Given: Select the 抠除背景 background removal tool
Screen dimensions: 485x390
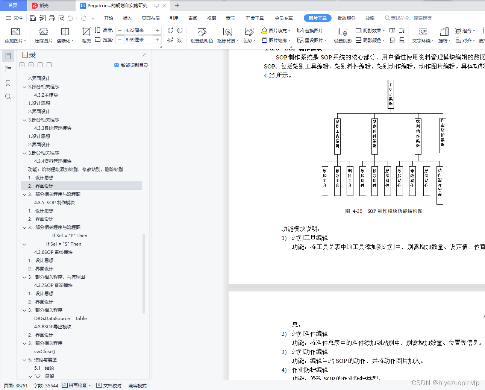Looking at the screenshot, I should (226, 36).
